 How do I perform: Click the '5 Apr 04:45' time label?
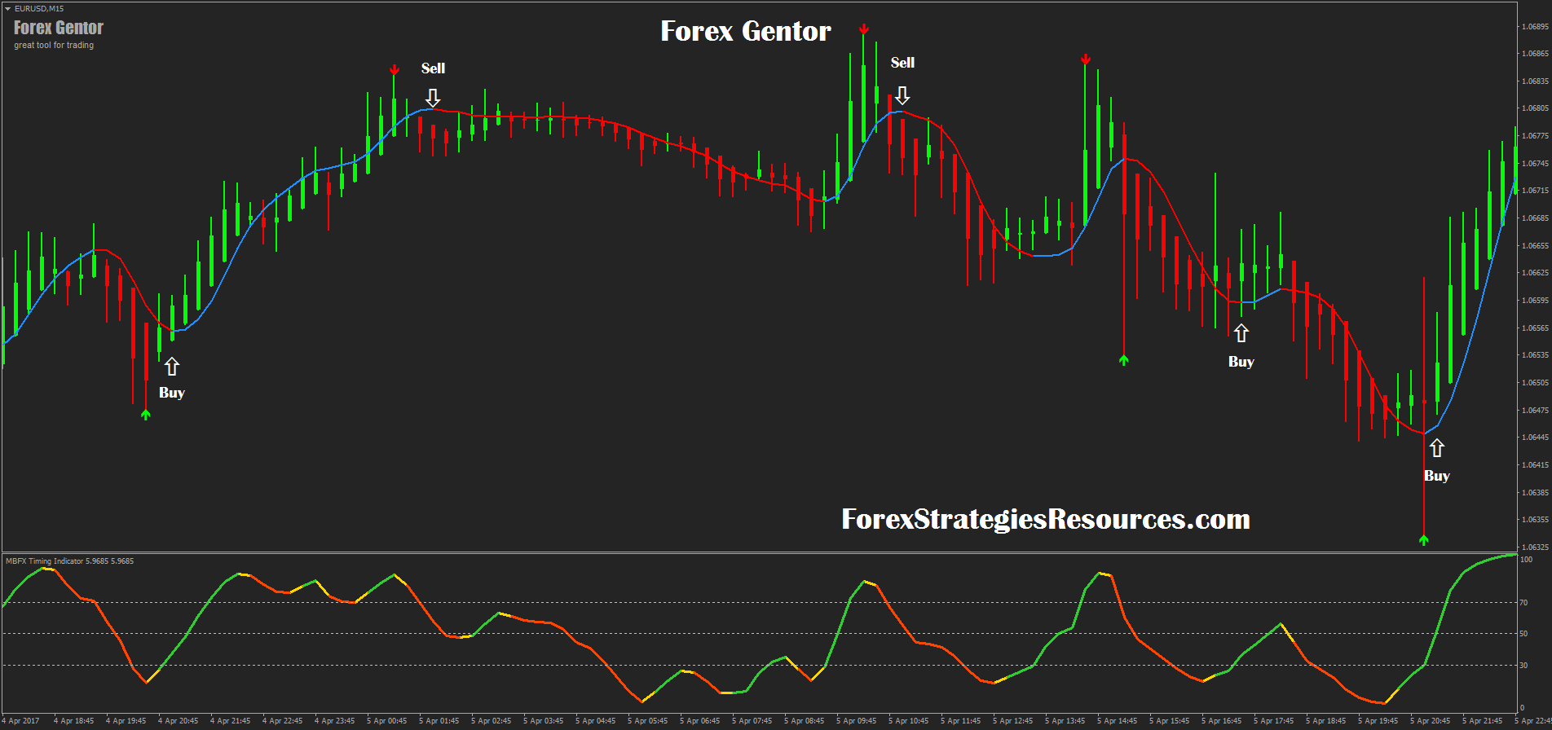(596, 721)
